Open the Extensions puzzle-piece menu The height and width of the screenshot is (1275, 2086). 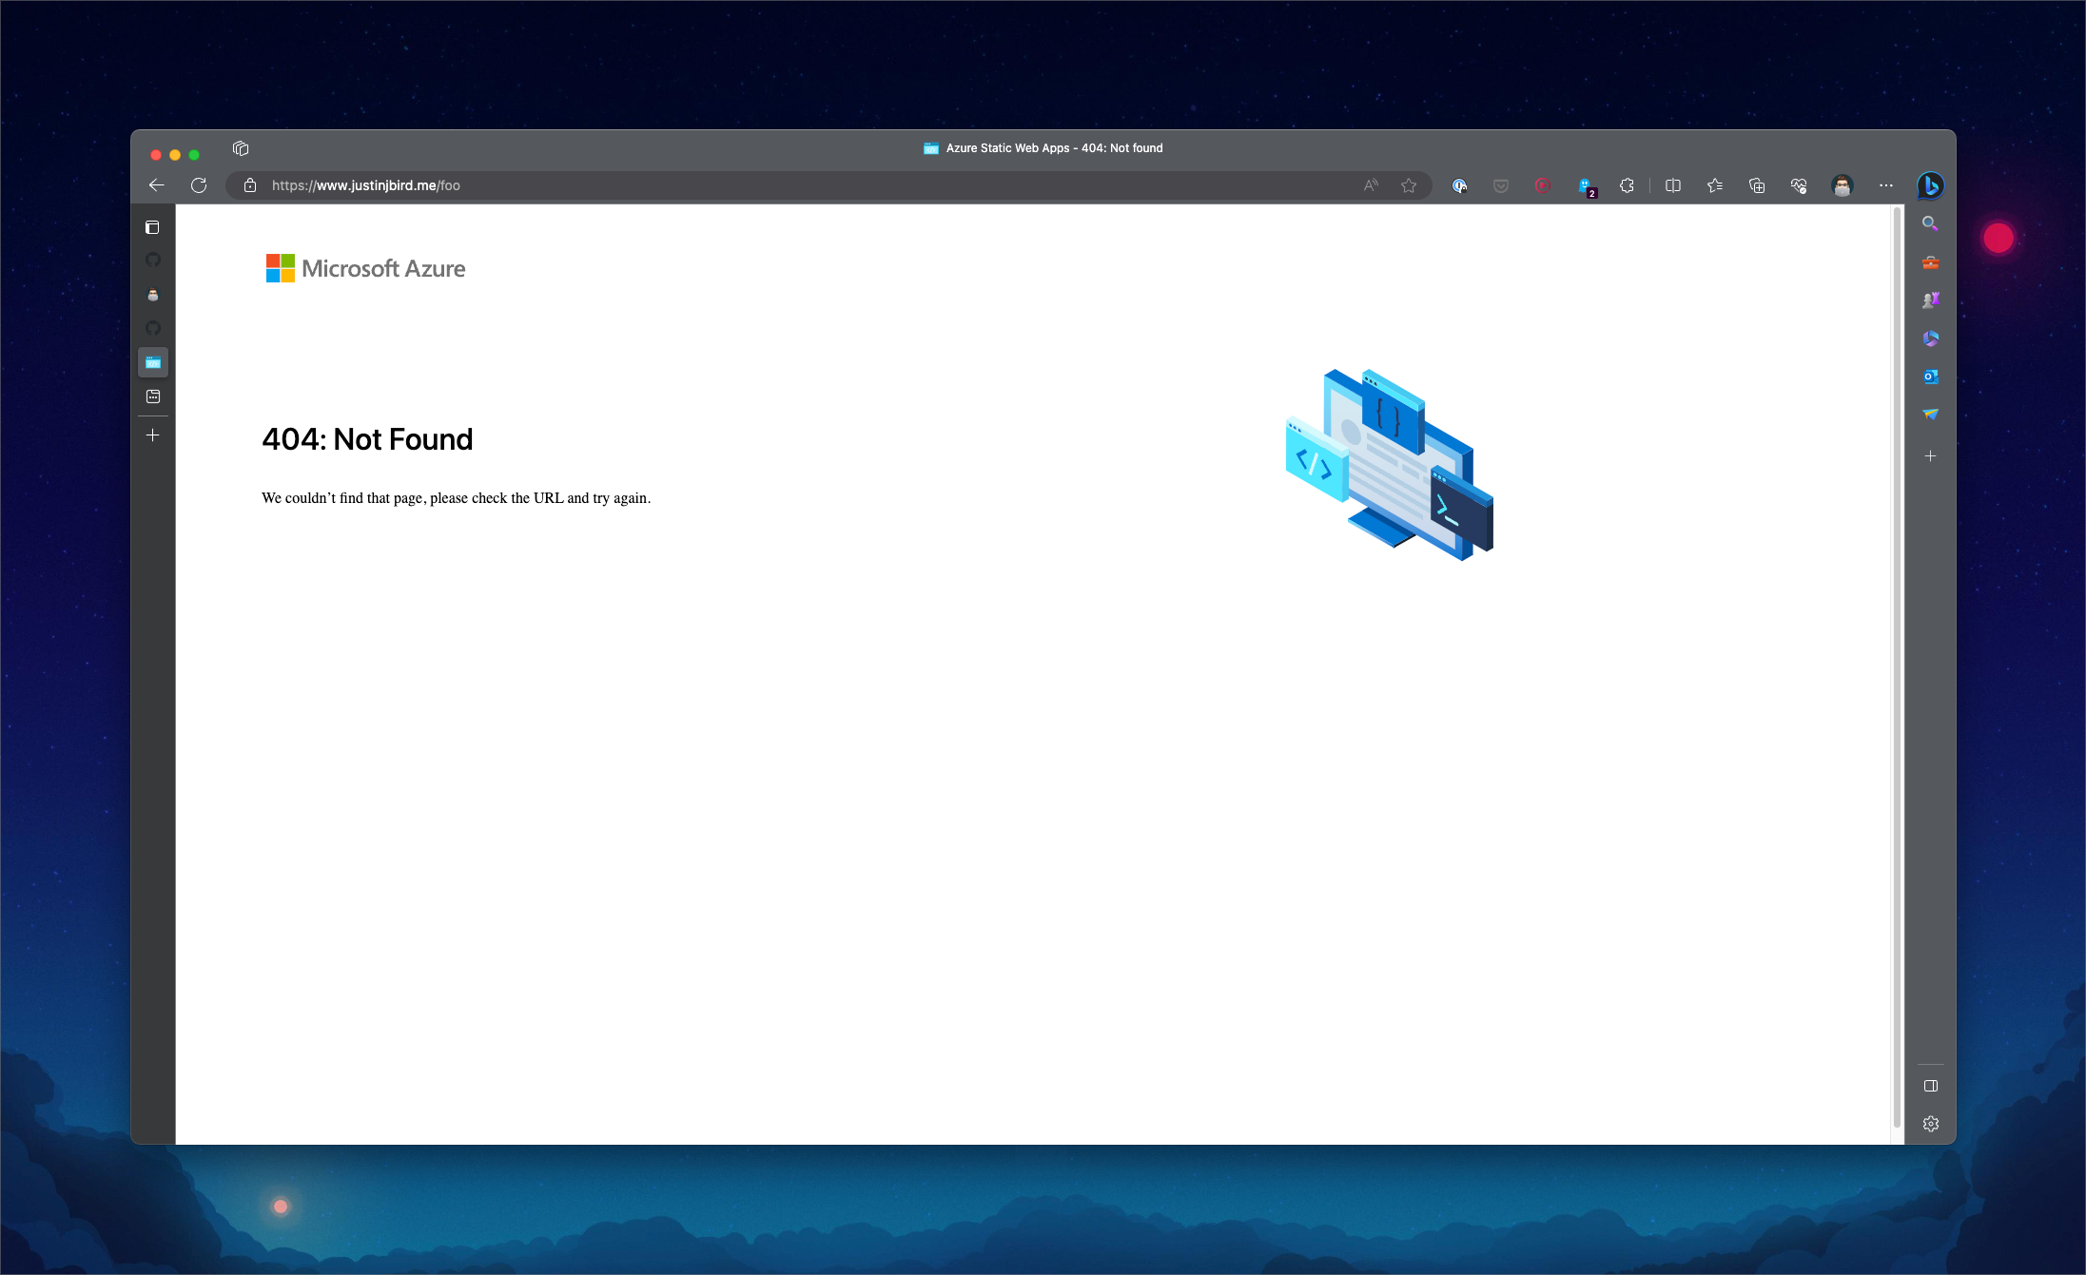[x=1627, y=185]
